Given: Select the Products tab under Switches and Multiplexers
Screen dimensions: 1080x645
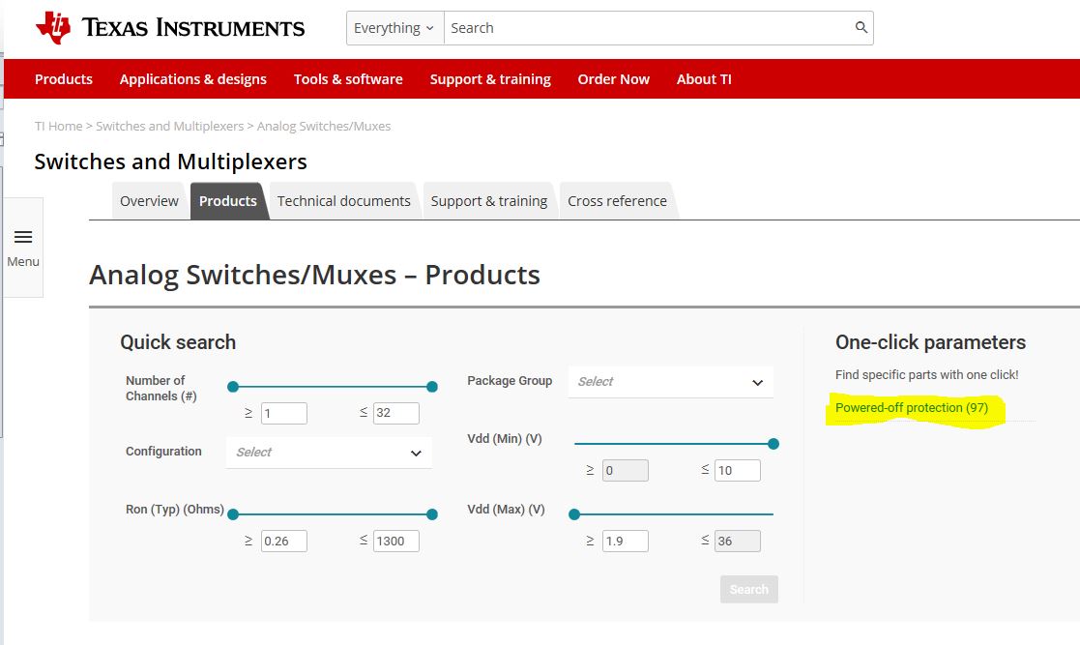Looking at the screenshot, I should click(x=228, y=201).
